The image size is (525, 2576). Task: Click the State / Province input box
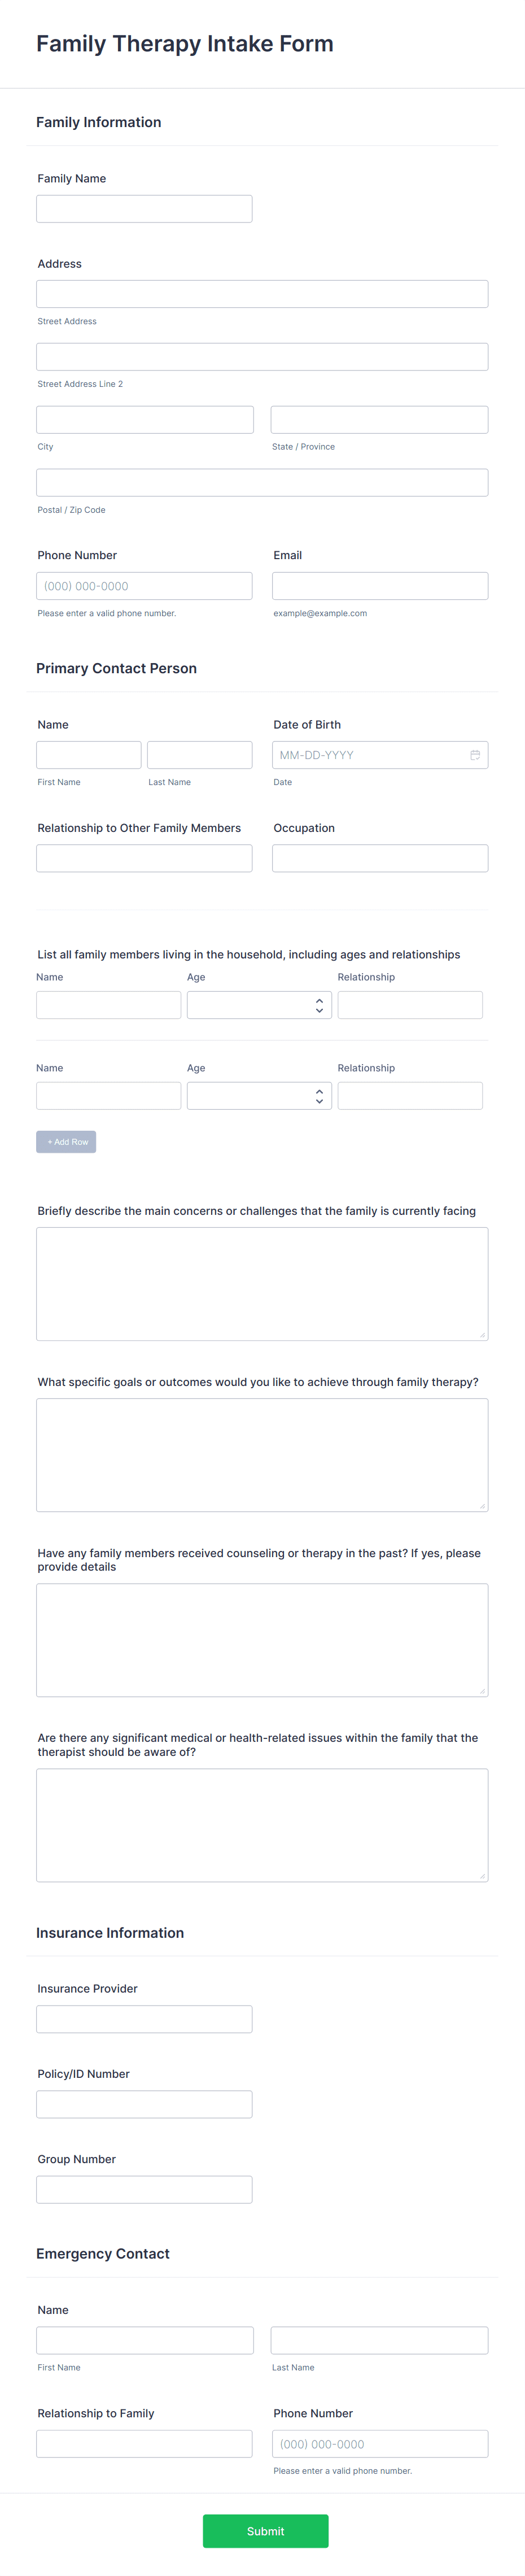pyautogui.click(x=379, y=419)
